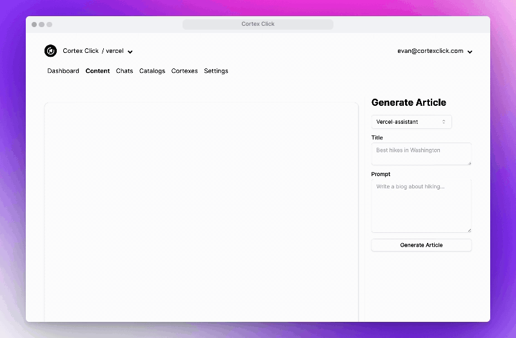The width and height of the screenshot is (516, 338).
Task: Open the Settings tab
Action: pos(216,71)
